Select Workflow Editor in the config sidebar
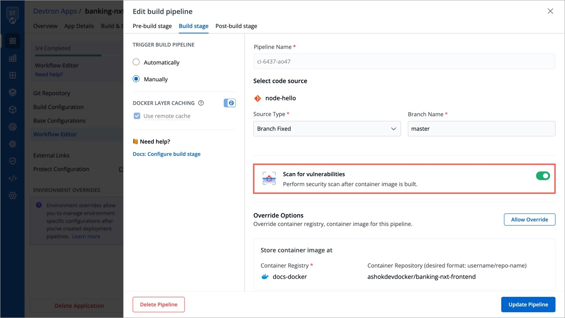 [55, 134]
